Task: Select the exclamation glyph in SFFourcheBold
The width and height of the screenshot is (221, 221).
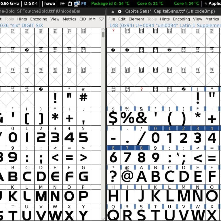Action: pyautogui.click(x=55, y=99)
